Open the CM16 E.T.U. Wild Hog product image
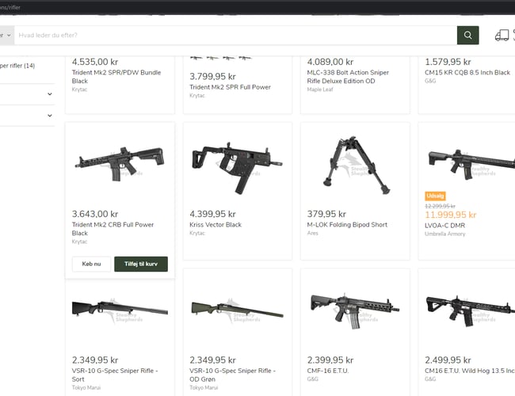Image resolution: width=515 pixels, height=396 pixels. pos(471,310)
